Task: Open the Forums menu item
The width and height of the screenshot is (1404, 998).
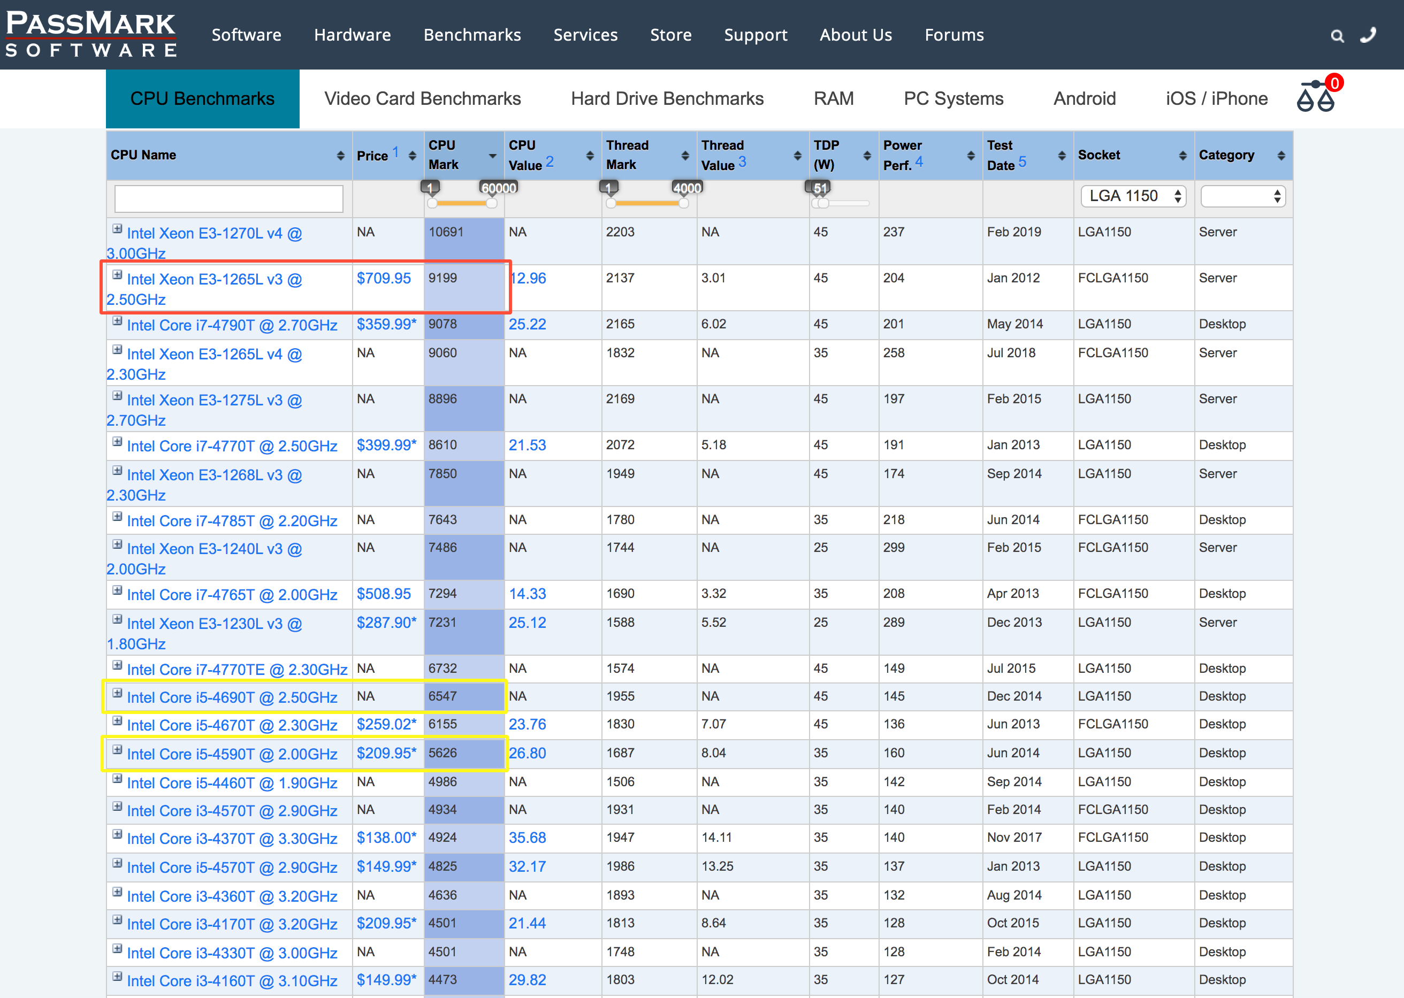Action: click(954, 35)
